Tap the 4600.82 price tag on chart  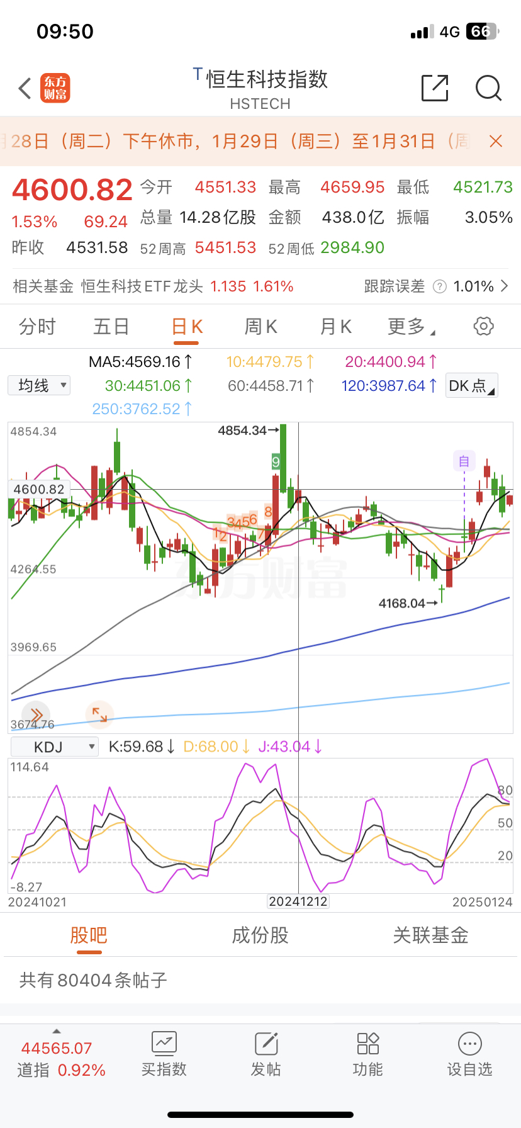coord(39,489)
